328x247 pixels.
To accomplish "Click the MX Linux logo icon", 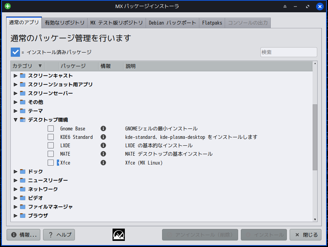I will pos(119,235).
